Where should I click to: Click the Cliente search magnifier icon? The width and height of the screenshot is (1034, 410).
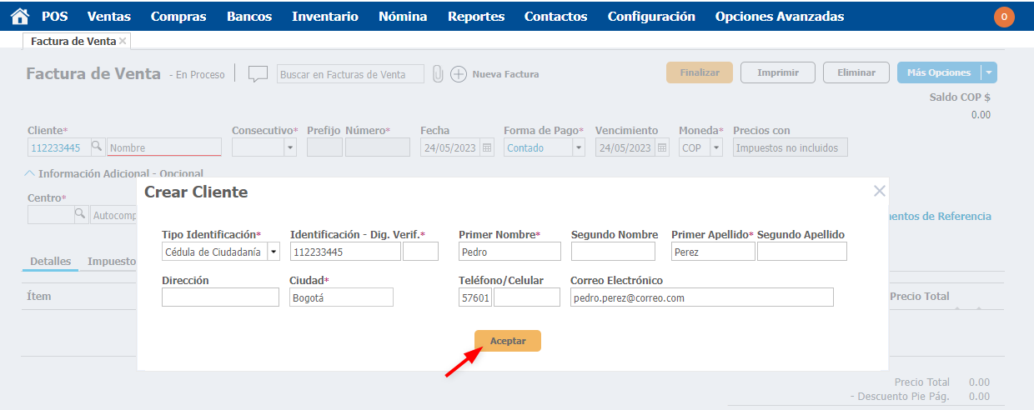click(x=97, y=147)
